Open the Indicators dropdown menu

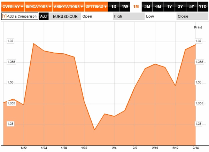click(38, 7)
